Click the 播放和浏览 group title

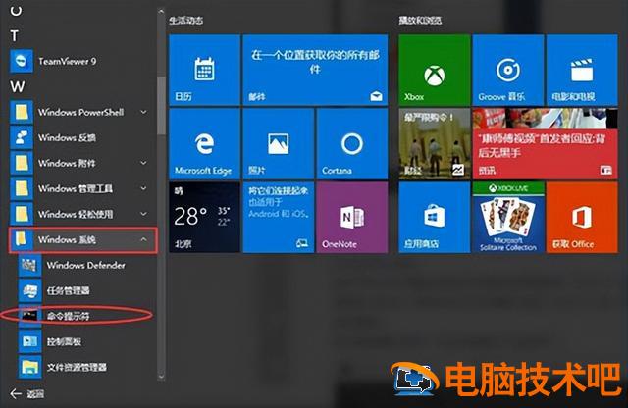pos(420,20)
